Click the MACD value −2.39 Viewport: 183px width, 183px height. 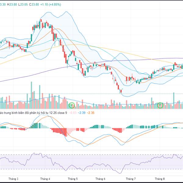coord(81,113)
